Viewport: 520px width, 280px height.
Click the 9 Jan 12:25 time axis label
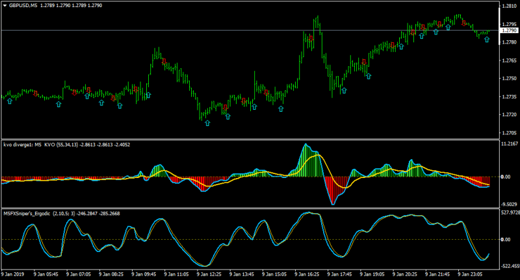(209, 274)
